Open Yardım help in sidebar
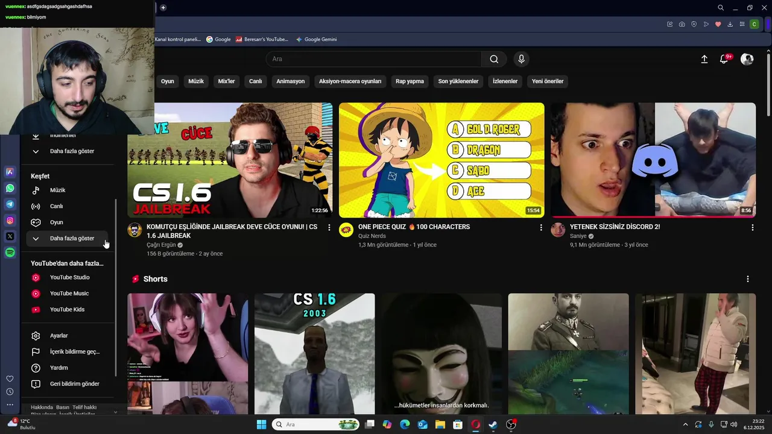The image size is (772, 434). 68,368
